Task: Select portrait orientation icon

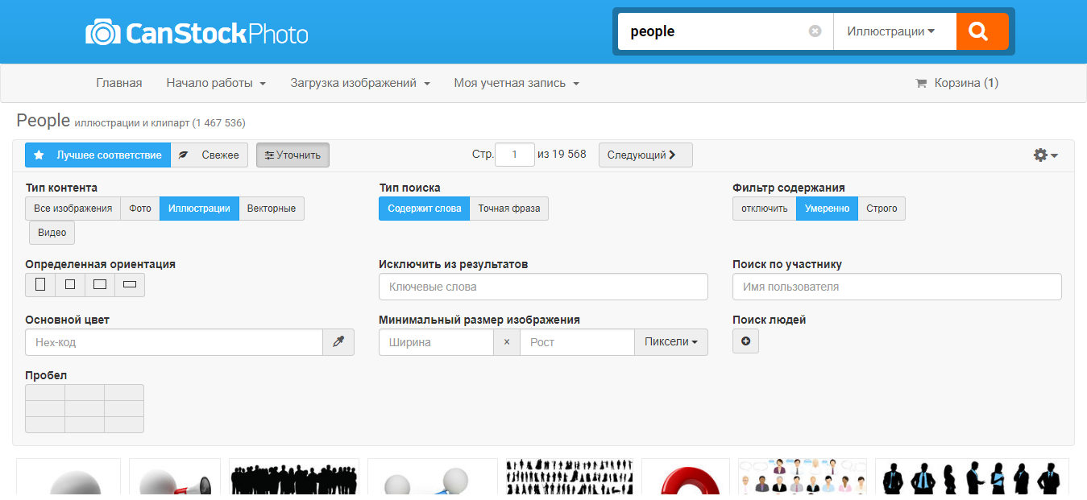Action: (40, 284)
